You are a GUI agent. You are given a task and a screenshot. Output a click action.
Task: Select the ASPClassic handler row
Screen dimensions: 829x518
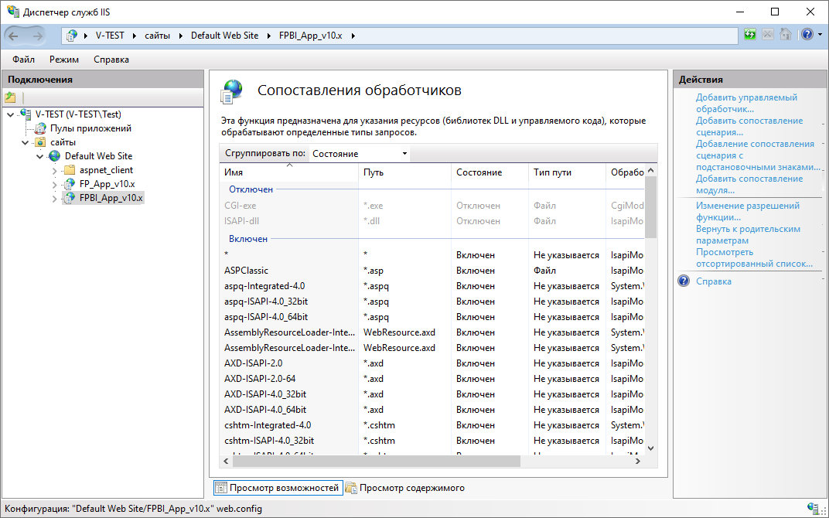click(x=247, y=271)
